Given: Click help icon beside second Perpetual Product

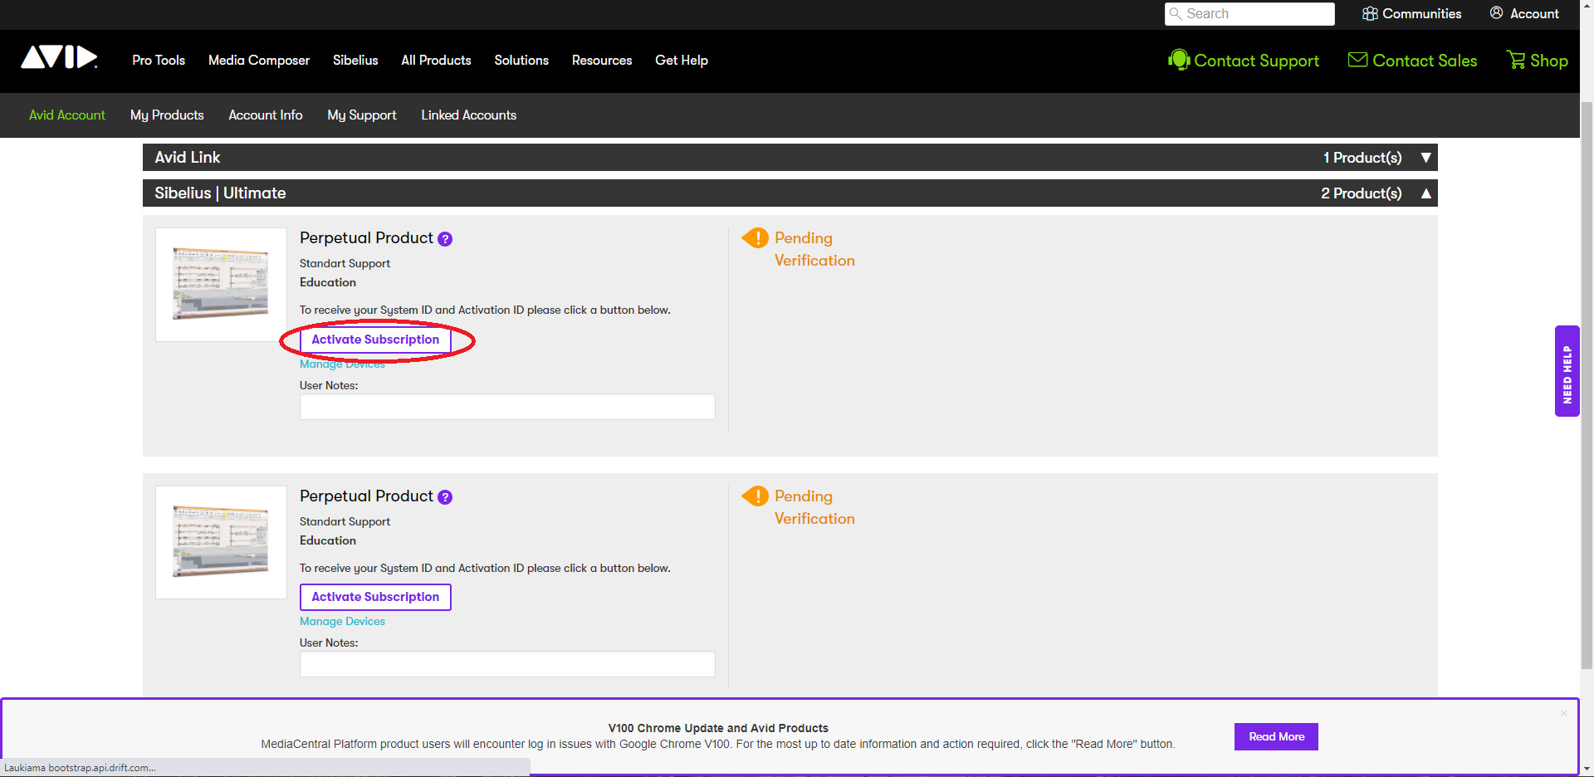Looking at the screenshot, I should pos(445,497).
